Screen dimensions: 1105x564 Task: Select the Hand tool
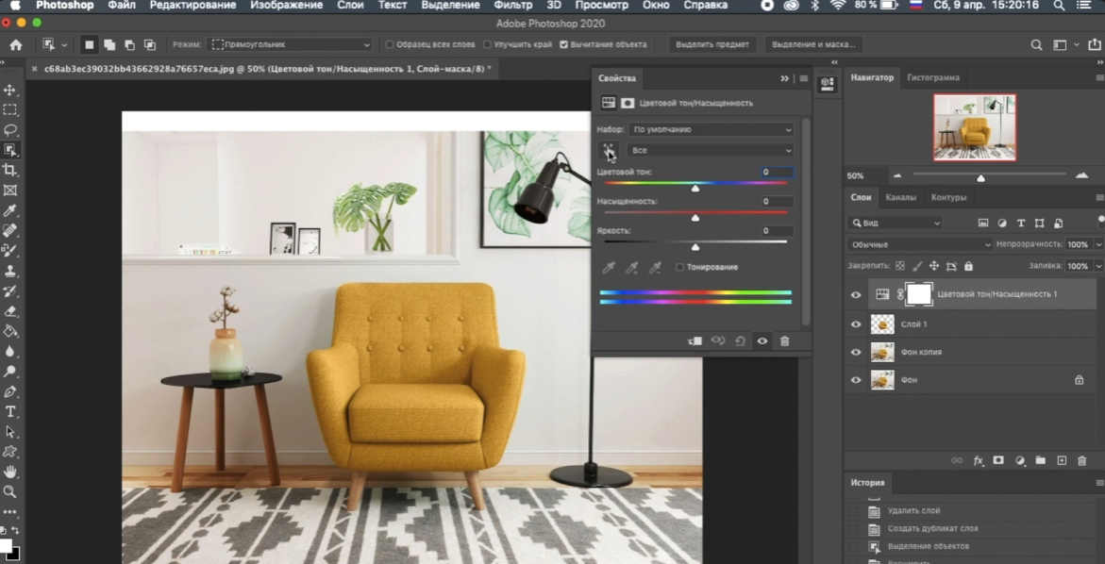(9, 472)
